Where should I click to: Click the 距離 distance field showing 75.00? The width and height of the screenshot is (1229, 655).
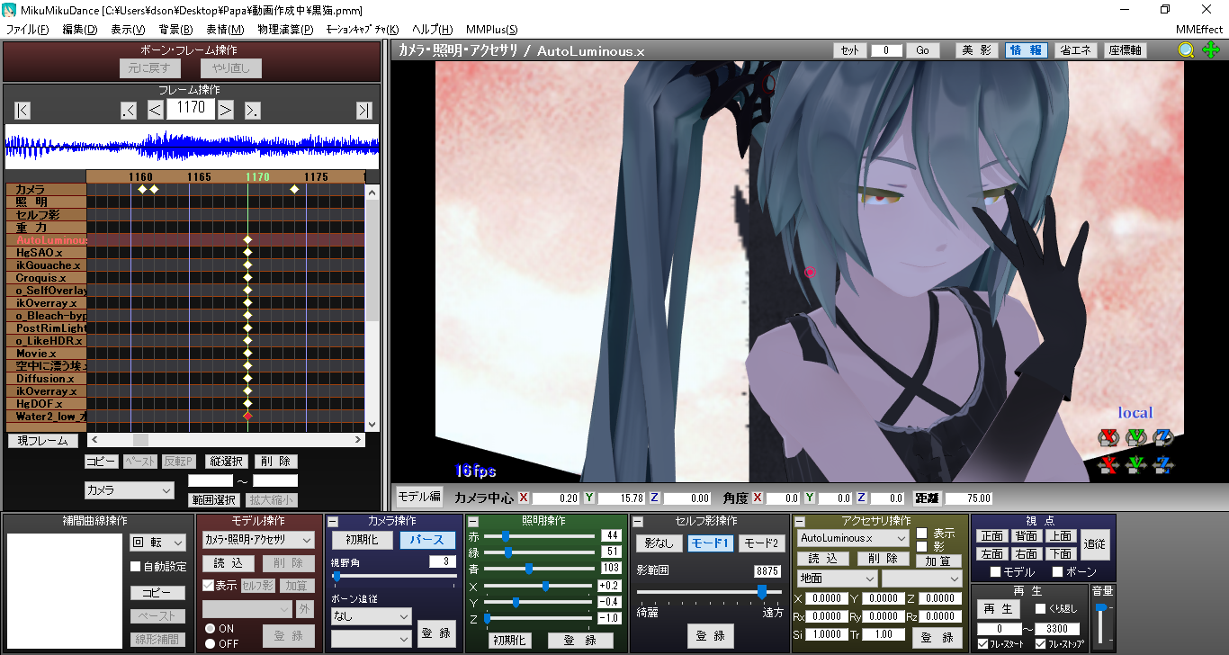point(968,498)
